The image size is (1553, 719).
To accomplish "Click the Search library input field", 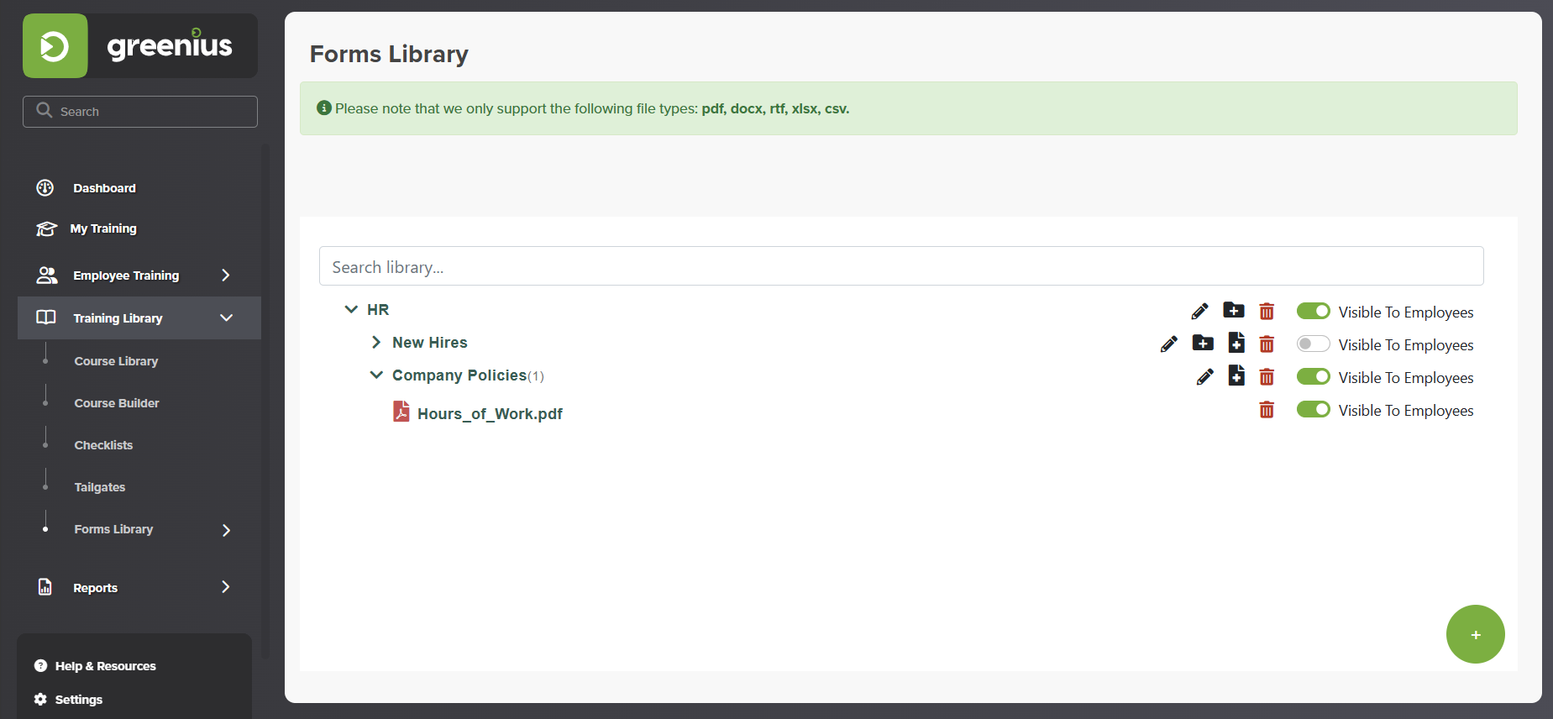I will point(901,266).
